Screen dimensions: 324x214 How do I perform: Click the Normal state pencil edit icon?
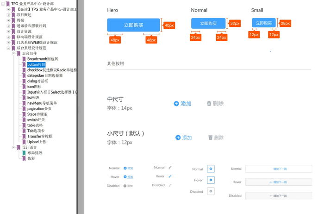[170, 167]
